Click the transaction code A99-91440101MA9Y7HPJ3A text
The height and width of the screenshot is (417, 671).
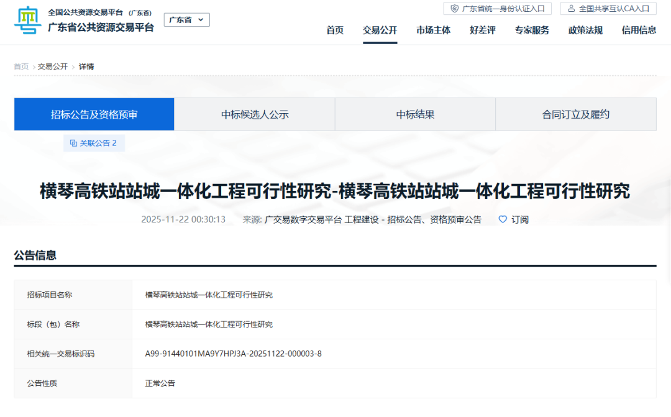233,354
